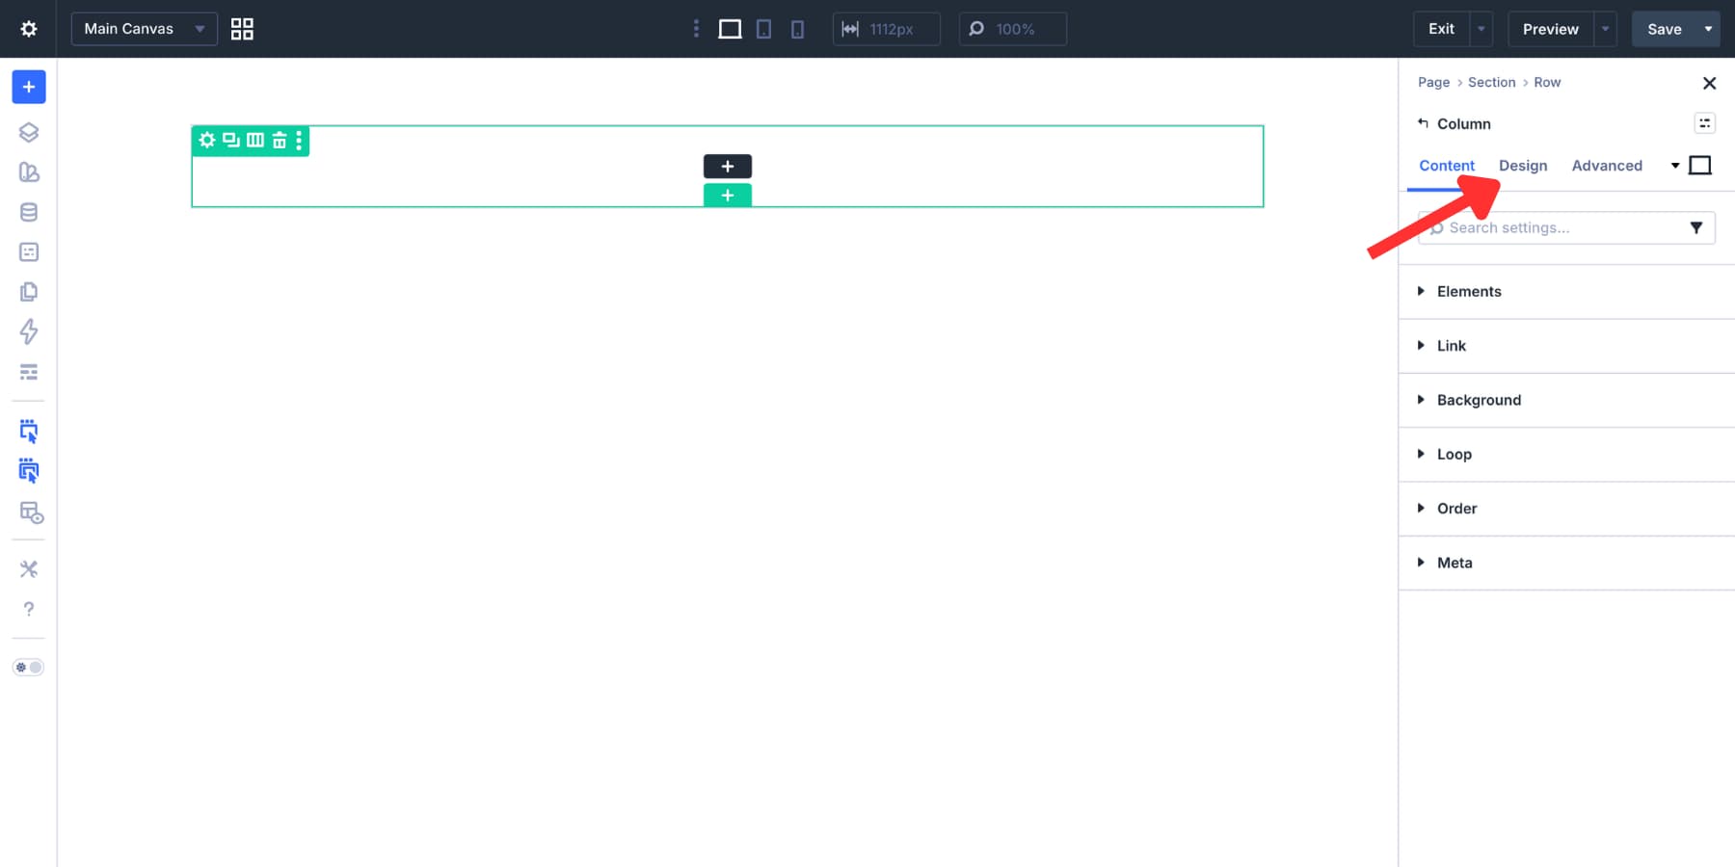The height and width of the screenshot is (867, 1735).
Task: Go to Row breadcrumb
Action: click(x=1547, y=83)
